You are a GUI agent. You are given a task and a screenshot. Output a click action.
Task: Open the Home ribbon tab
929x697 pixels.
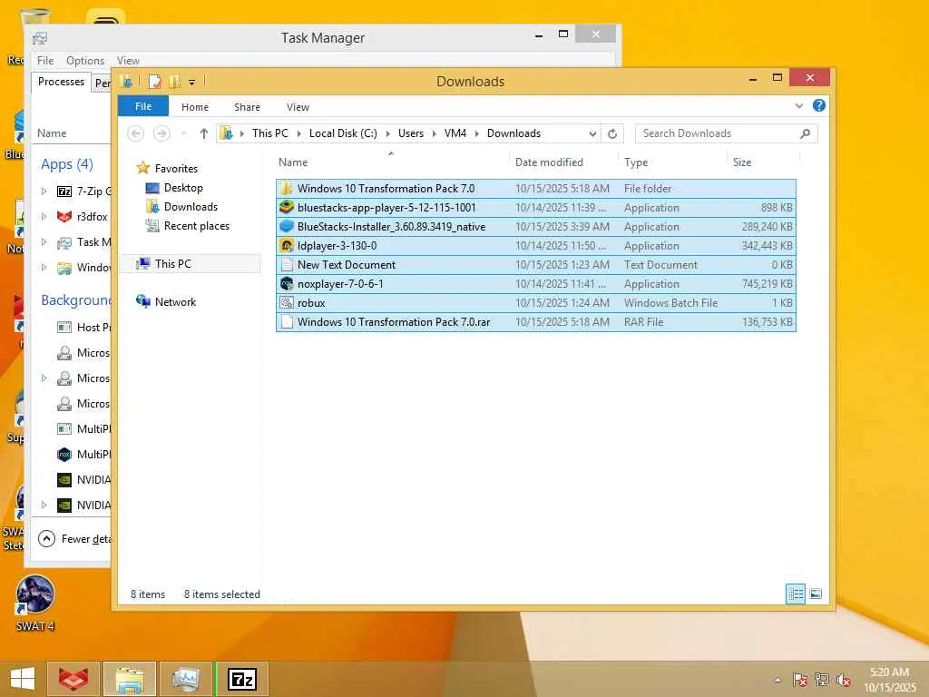click(195, 107)
